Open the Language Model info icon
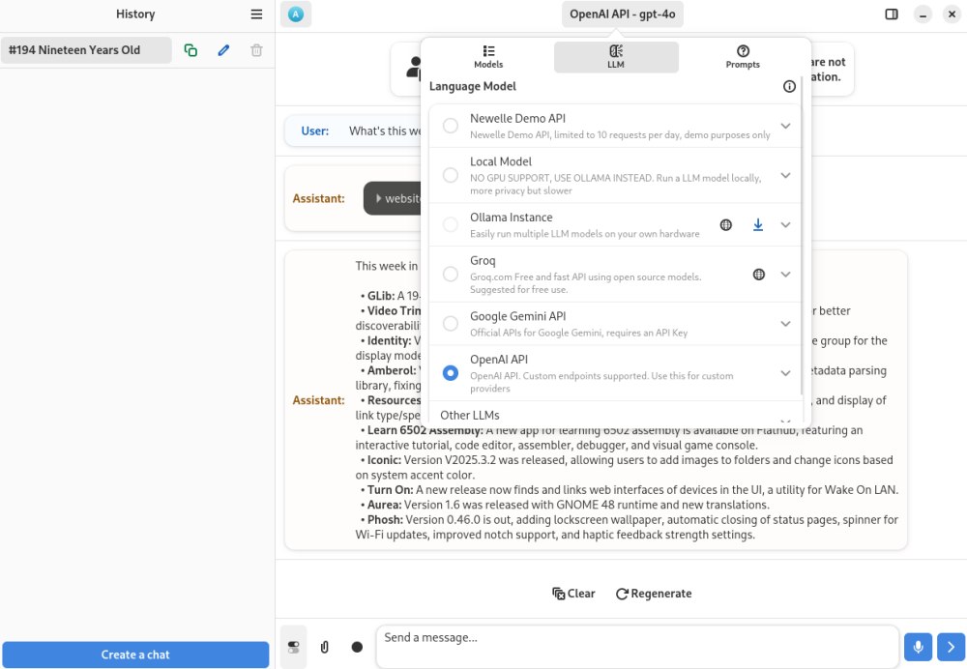Image resolution: width=967 pixels, height=669 pixels. click(x=789, y=86)
